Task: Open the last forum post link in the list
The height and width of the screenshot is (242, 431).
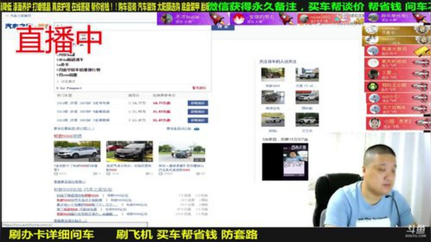Action: 87,214
